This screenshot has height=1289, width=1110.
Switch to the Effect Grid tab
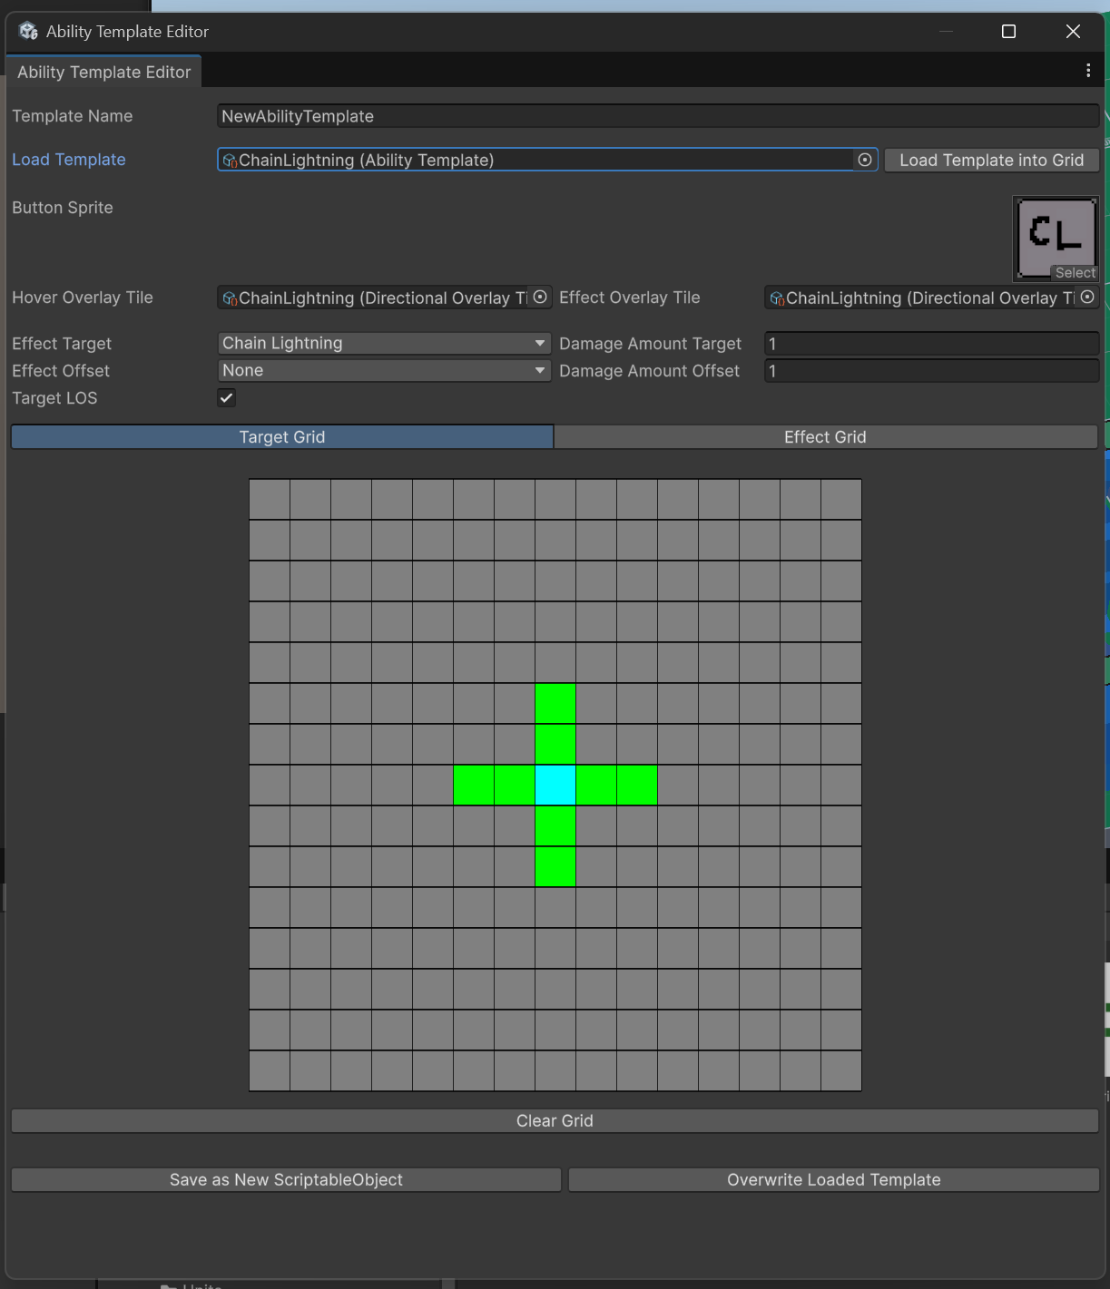click(825, 437)
